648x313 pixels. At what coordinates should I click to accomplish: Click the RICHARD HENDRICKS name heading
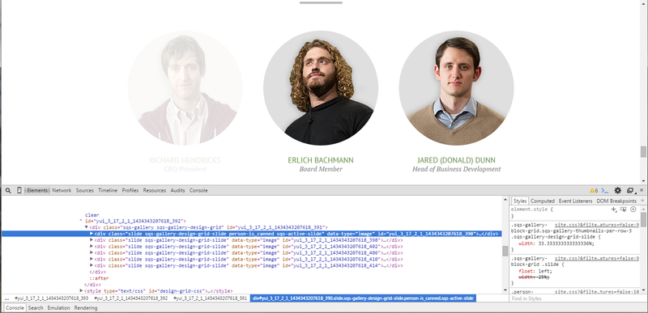[185, 160]
